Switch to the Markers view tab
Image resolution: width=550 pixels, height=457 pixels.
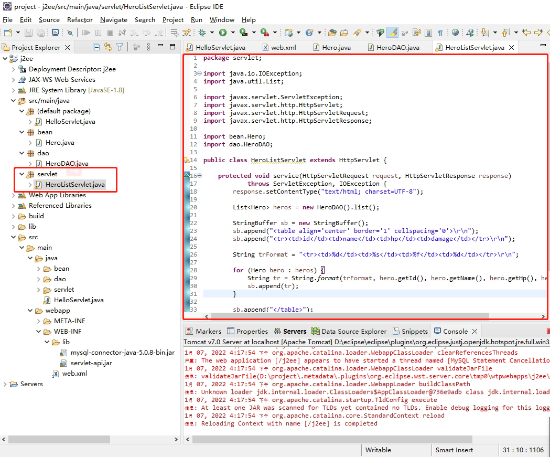coord(203,332)
